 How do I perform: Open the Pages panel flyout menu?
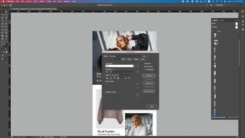tap(239, 20)
